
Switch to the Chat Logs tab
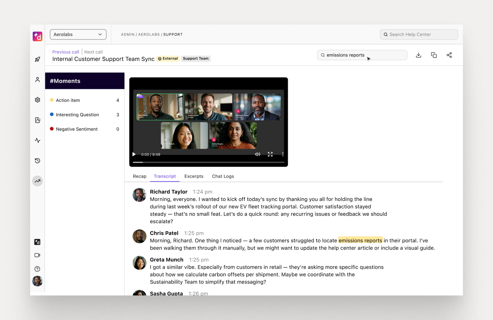223,176
